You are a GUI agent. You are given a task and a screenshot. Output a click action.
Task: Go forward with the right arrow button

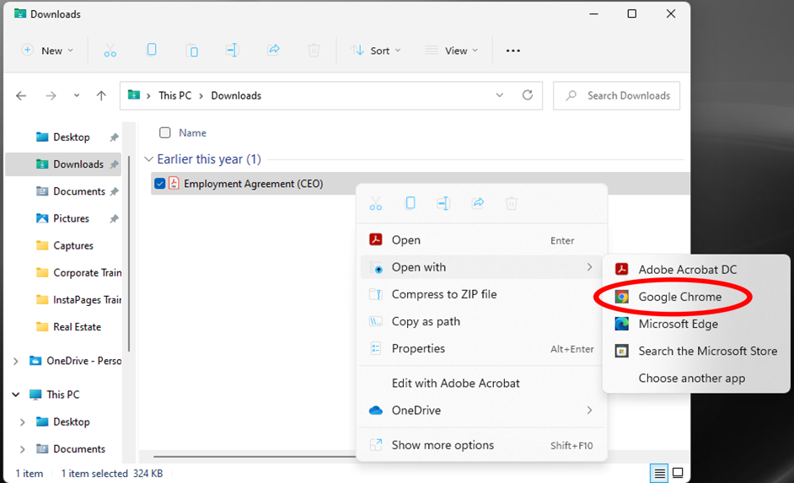coord(51,96)
